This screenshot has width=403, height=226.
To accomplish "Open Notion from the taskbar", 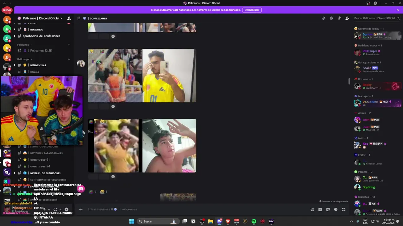I will point(193,221).
